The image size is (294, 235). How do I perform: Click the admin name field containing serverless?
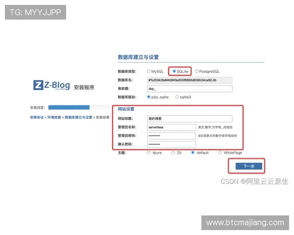point(171,127)
